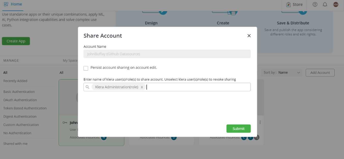The image size is (344, 159).
Task: Select the My Space tab
Action: click(x=70, y=60)
